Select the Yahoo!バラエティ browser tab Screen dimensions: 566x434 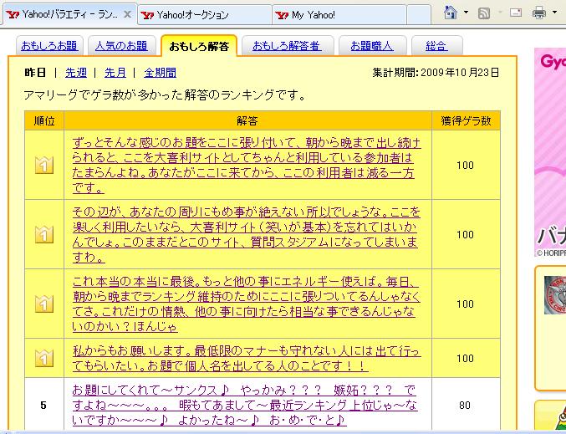point(70,14)
